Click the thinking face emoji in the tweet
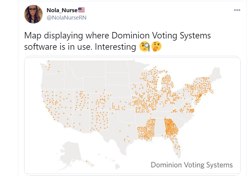Screen dimensions: 249x176 point(156,47)
